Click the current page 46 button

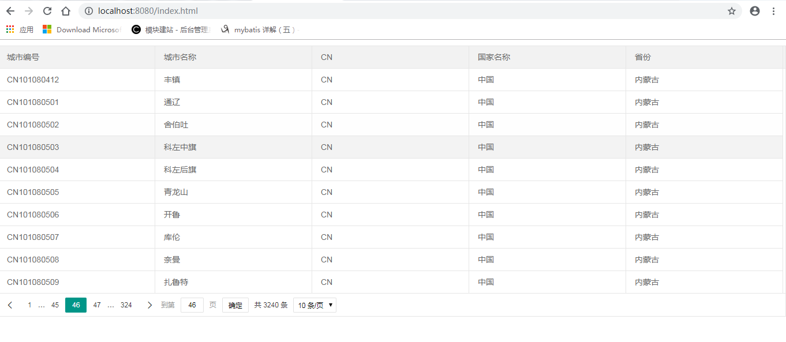(76, 305)
